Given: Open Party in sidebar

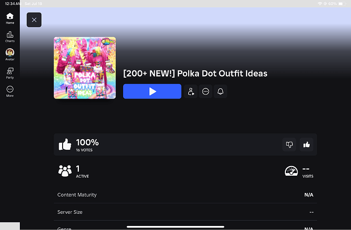Looking at the screenshot, I should 10,73.
